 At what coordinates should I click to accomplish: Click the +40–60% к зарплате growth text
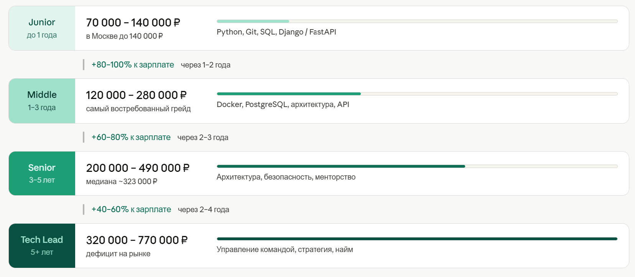[x=131, y=209]
